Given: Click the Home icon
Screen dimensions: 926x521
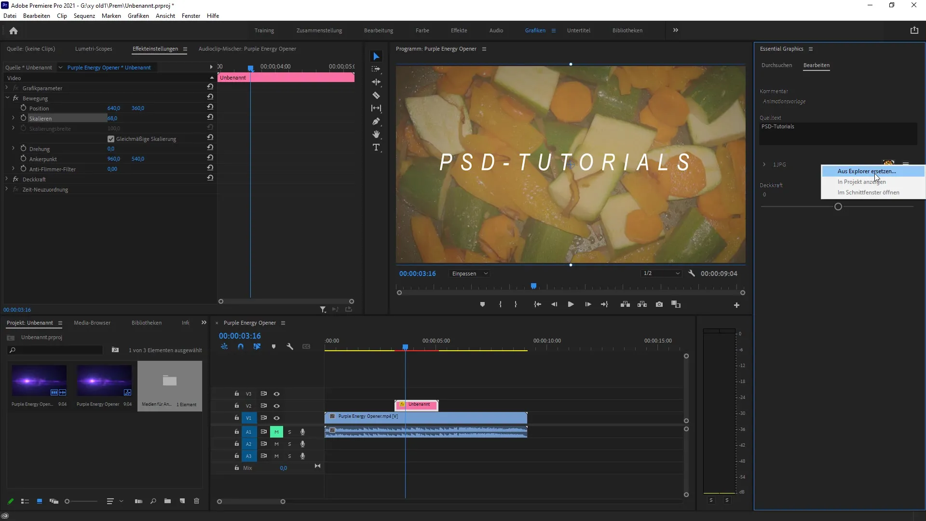Looking at the screenshot, I should (x=14, y=30).
